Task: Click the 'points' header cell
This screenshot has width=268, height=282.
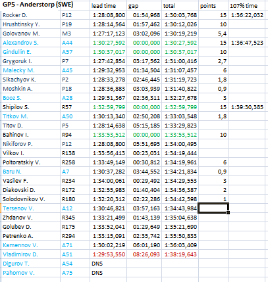Action: point(213,6)
